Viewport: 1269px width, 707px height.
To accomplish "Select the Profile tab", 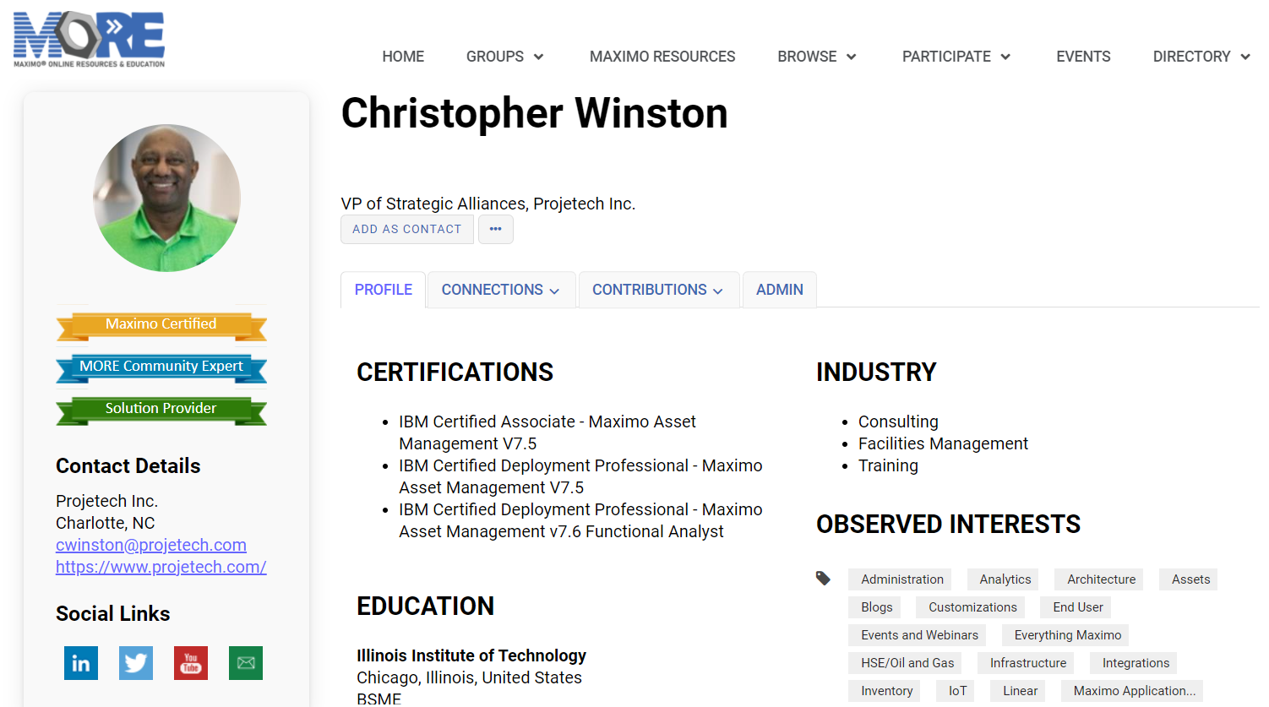I will click(384, 290).
